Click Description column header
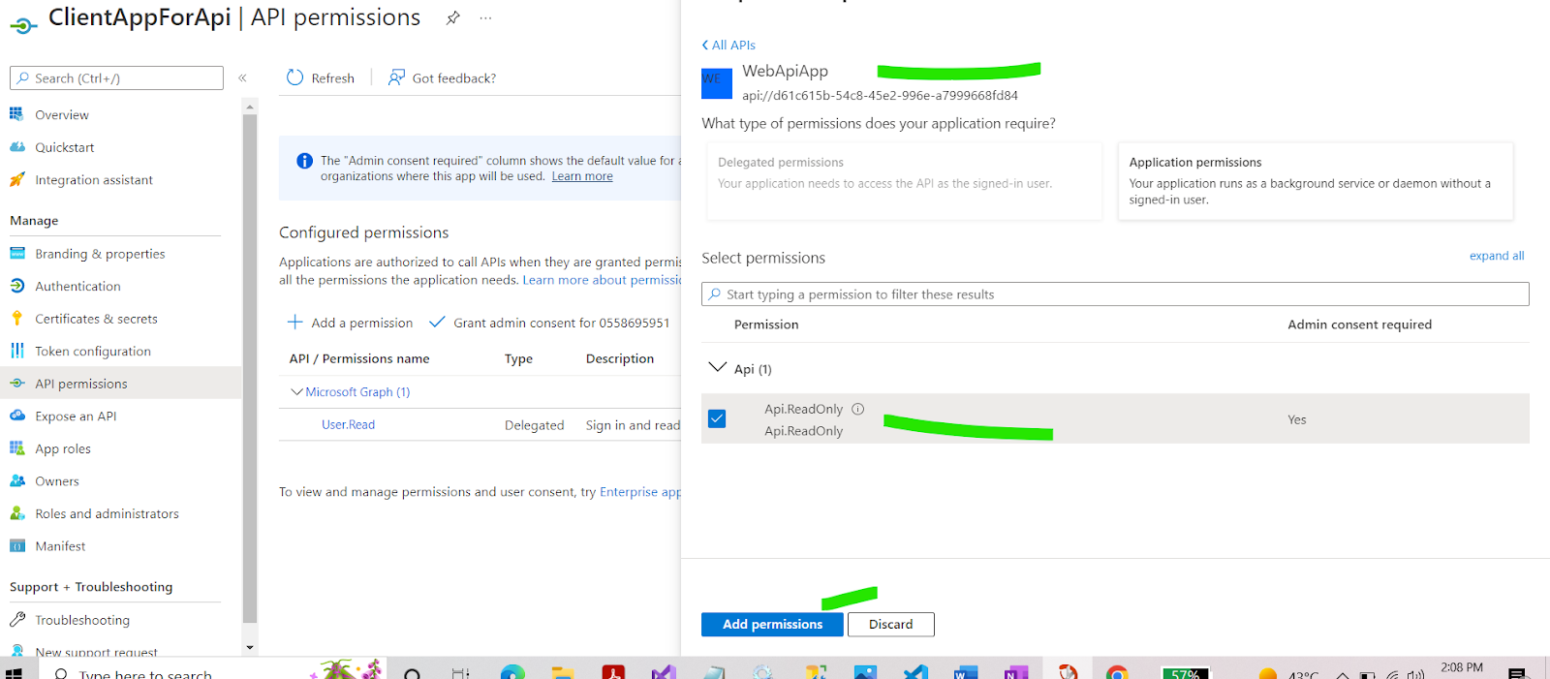 (620, 358)
